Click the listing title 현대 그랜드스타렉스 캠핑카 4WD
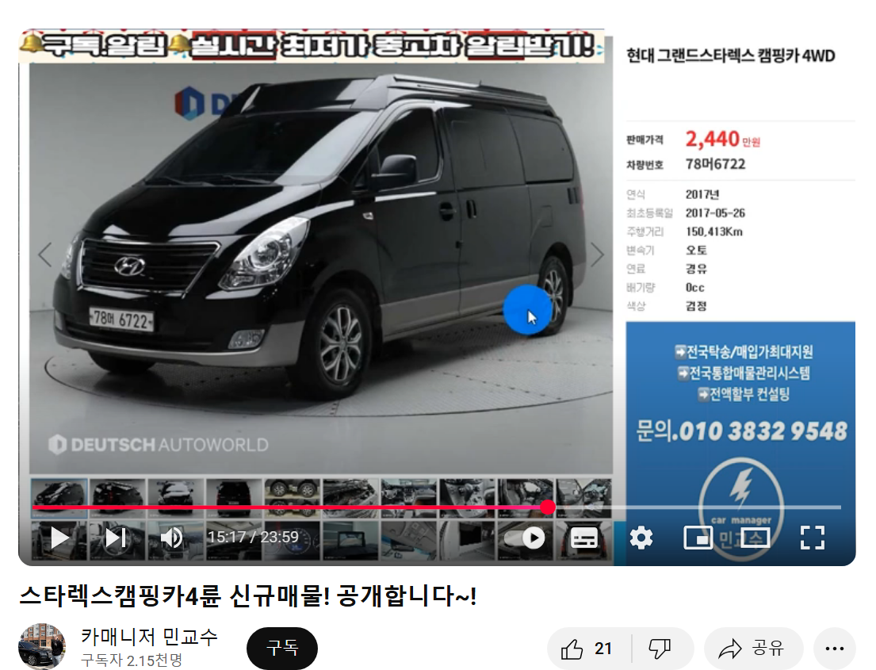This screenshot has width=876, height=670. pyautogui.click(x=731, y=56)
